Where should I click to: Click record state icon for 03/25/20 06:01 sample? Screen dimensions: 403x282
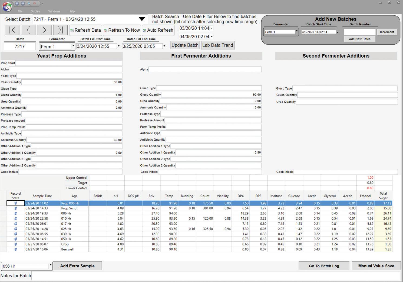16,224
